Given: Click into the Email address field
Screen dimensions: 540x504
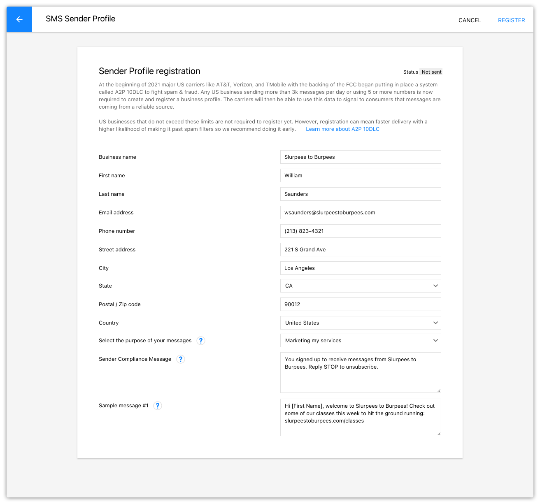Looking at the screenshot, I should click(361, 213).
